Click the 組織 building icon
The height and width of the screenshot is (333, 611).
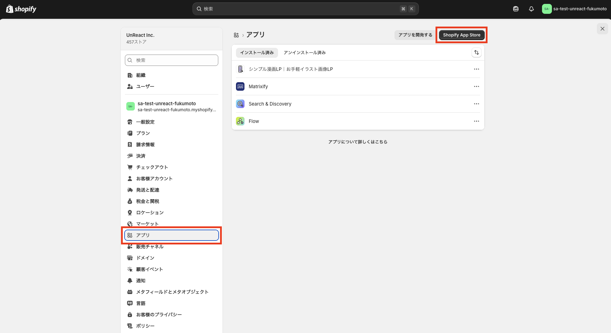pyautogui.click(x=130, y=75)
